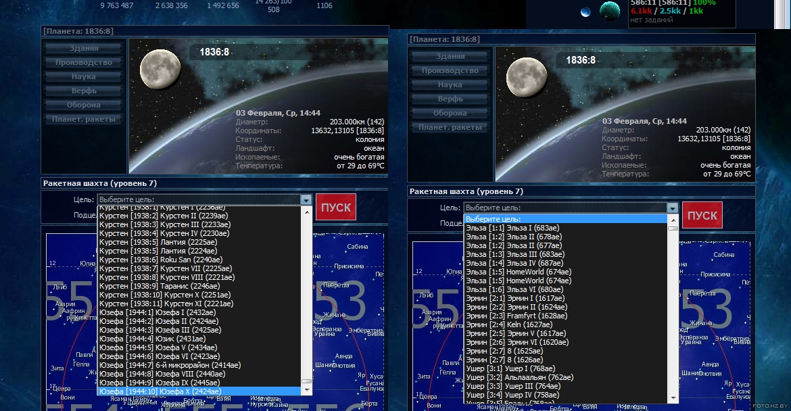Open Оборона menu in left planet panel

click(84, 105)
